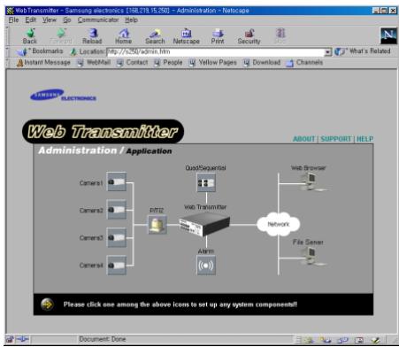The width and height of the screenshot is (399, 347).
Task: Open the Quad/Sequential setup icon
Action: click(x=206, y=182)
